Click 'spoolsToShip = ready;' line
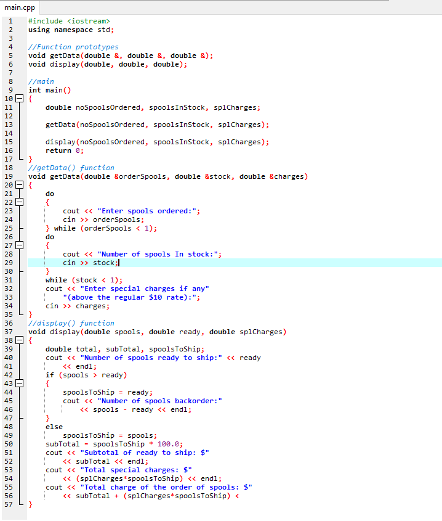442x521 pixels. [x=108, y=392]
